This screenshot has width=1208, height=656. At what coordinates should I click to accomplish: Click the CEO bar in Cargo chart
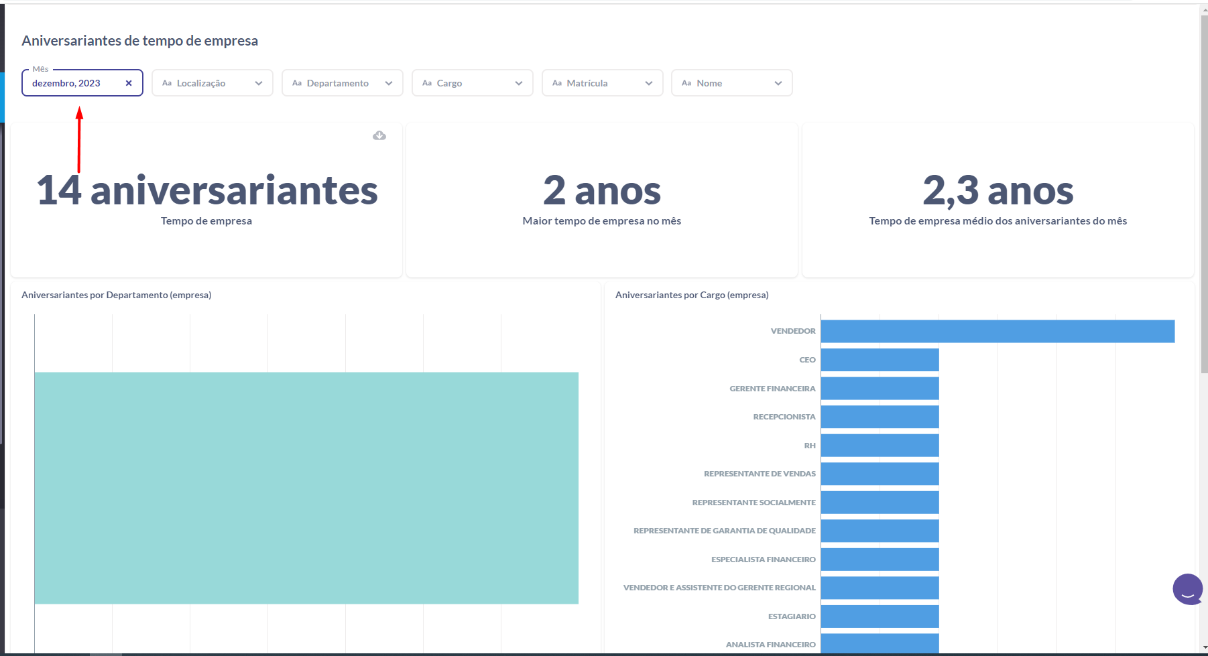click(880, 360)
